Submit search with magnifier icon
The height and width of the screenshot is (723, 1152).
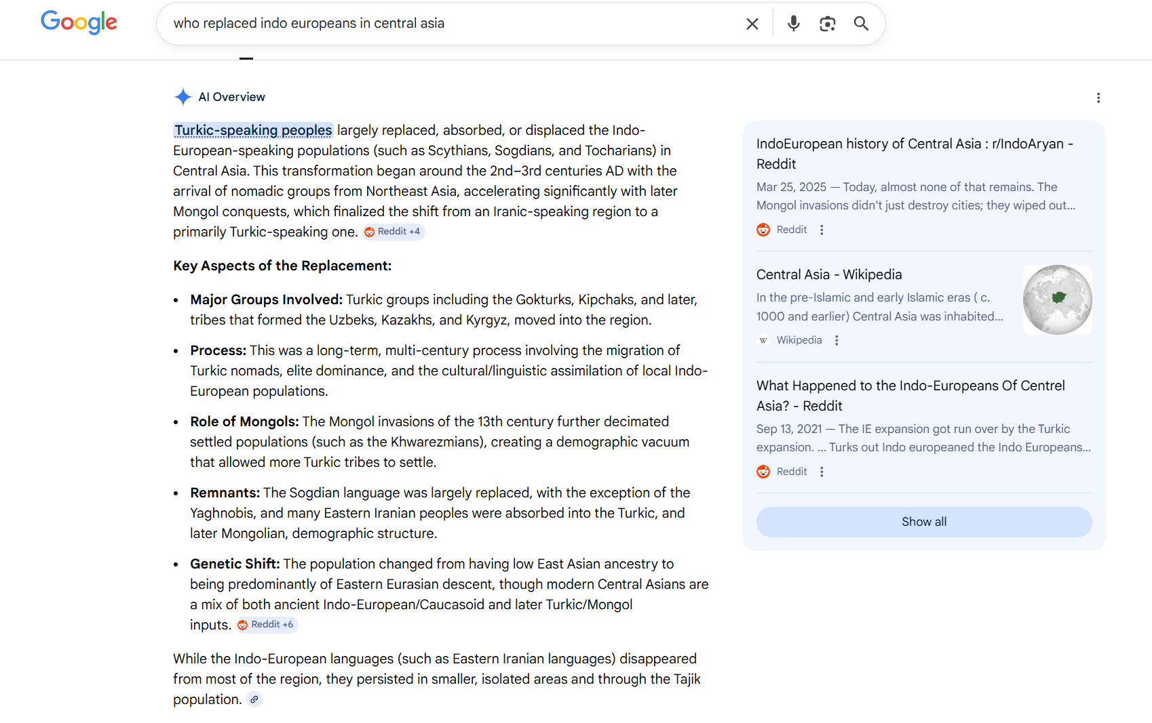click(x=861, y=24)
